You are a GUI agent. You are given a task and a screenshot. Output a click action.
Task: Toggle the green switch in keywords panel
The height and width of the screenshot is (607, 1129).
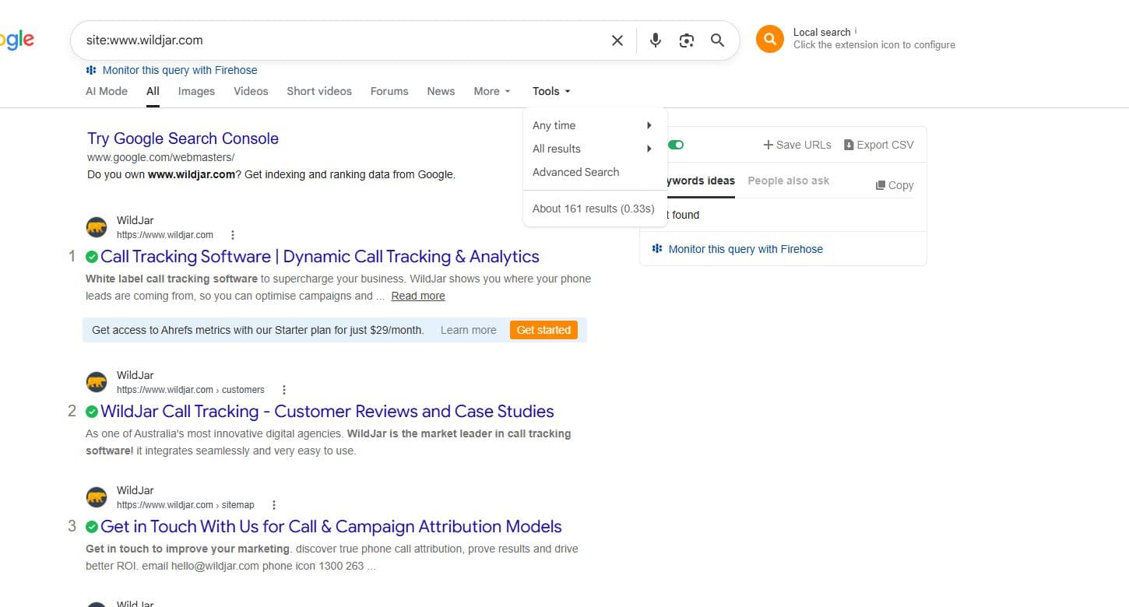[675, 145]
